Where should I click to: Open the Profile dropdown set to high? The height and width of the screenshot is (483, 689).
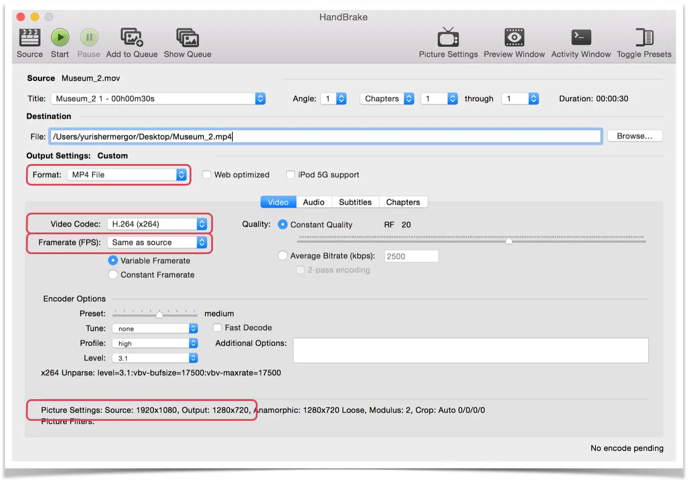pyautogui.click(x=155, y=343)
